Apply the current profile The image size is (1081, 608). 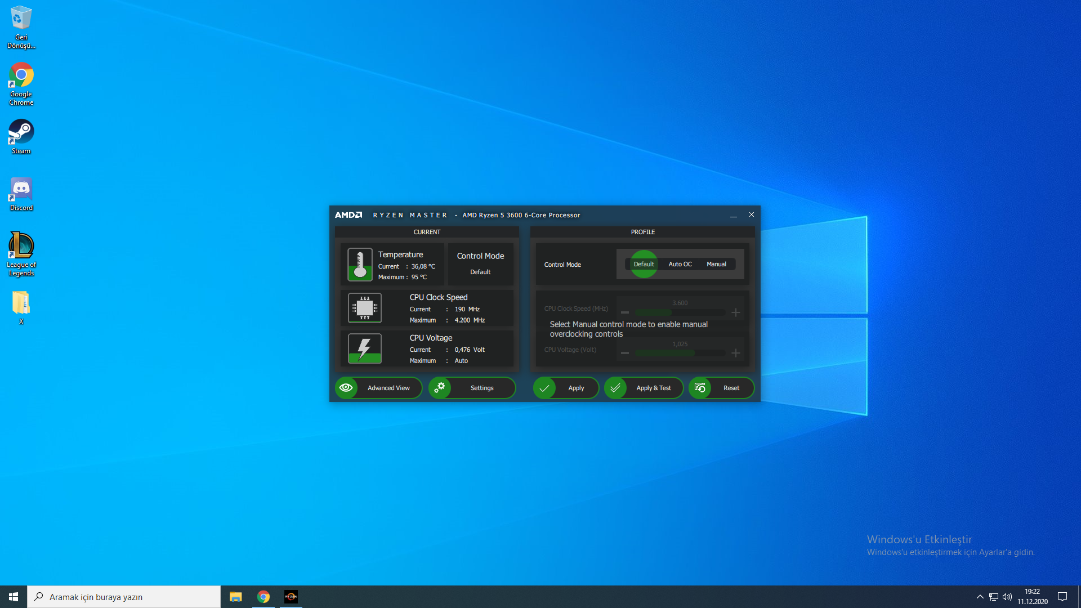[x=566, y=388]
